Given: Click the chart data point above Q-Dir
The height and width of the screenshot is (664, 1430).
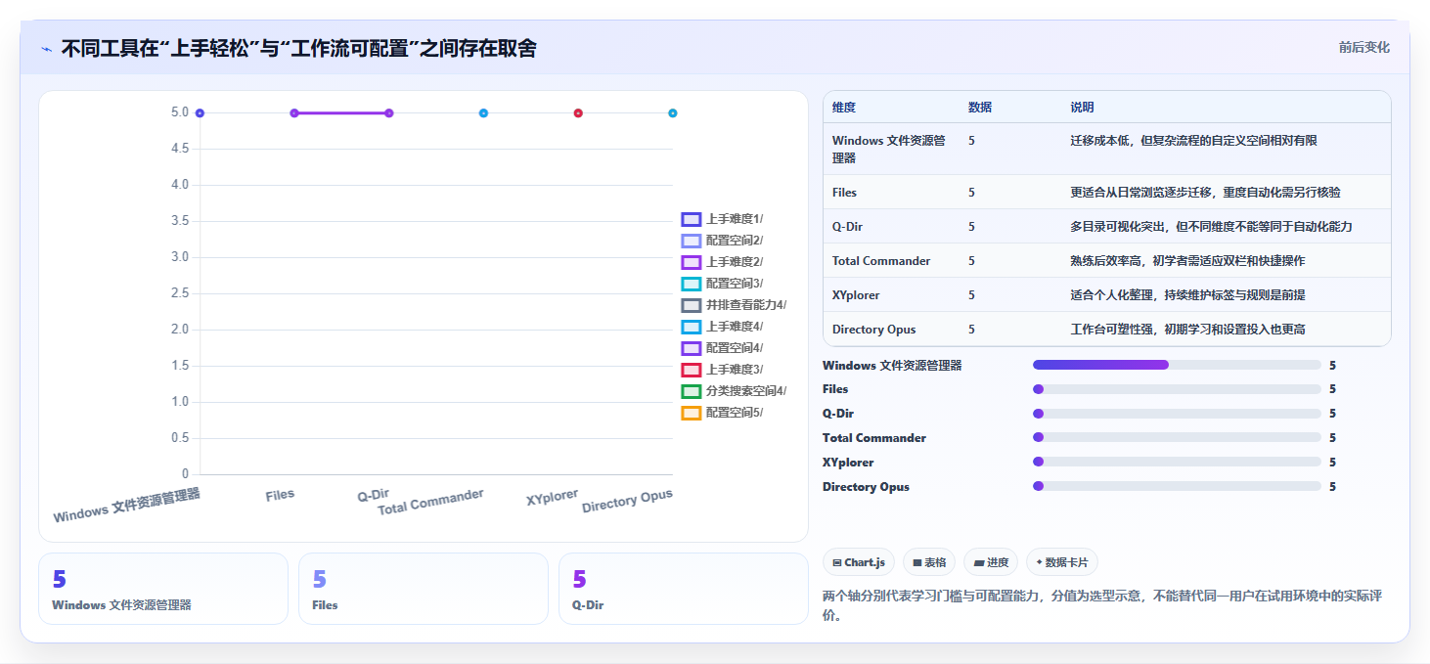Looking at the screenshot, I should pyautogui.click(x=389, y=113).
